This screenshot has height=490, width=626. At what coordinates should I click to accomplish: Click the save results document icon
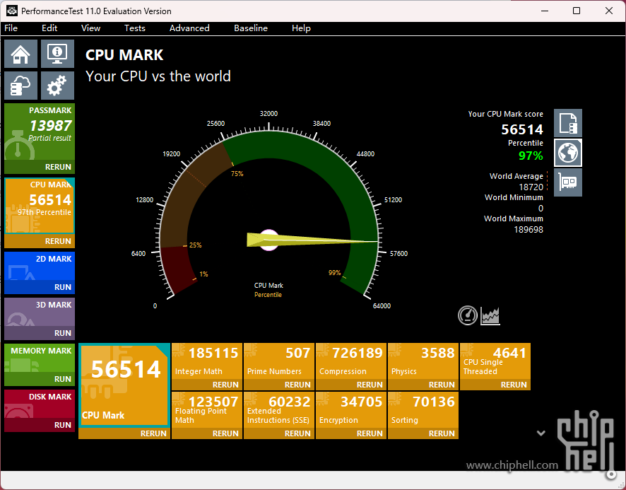(x=568, y=123)
